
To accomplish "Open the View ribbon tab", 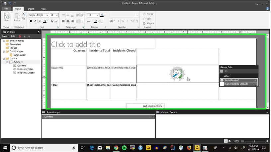I will (x=44, y=9).
